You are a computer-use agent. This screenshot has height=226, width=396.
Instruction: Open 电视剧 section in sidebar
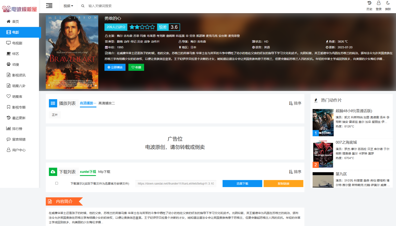pos(17,43)
